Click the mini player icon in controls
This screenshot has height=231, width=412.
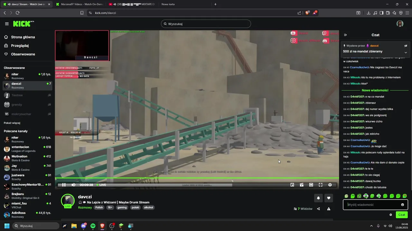(x=292, y=185)
